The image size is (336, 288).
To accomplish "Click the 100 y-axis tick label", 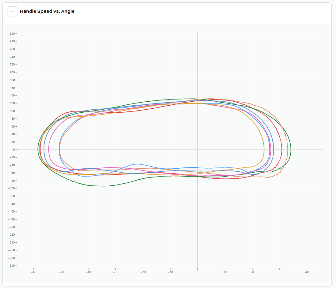I will tap(12, 111).
